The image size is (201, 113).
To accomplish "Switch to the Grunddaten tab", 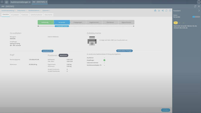I will click(15, 15).
